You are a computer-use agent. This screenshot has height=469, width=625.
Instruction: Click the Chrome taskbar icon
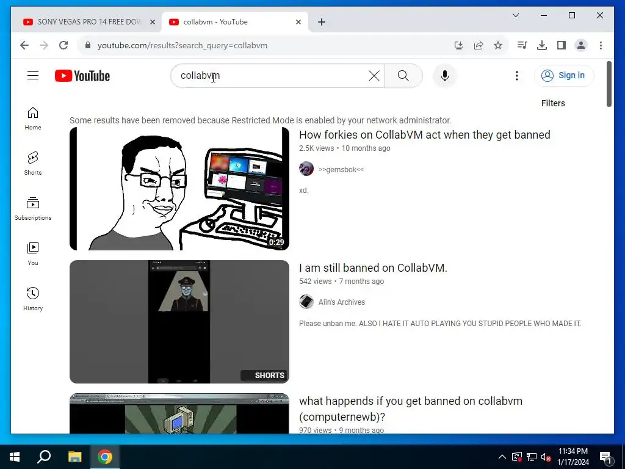[105, 457]
